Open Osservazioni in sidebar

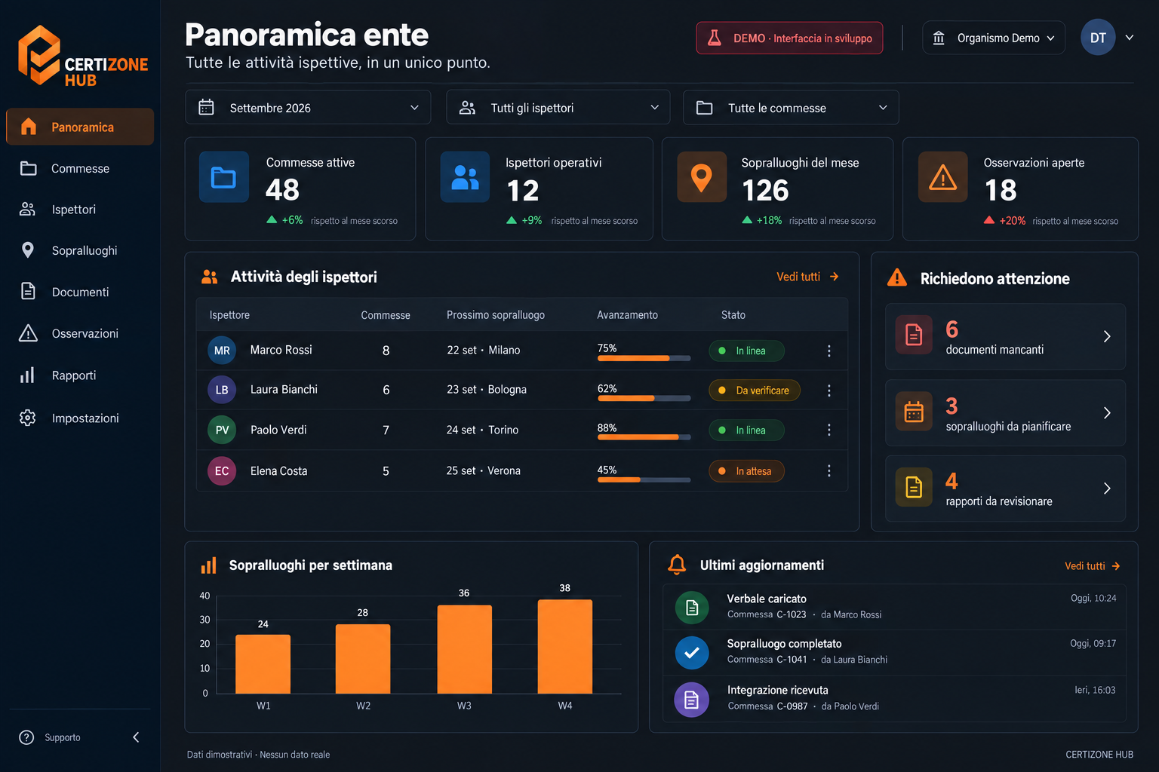pyautogui.click(x=80, y=333)
